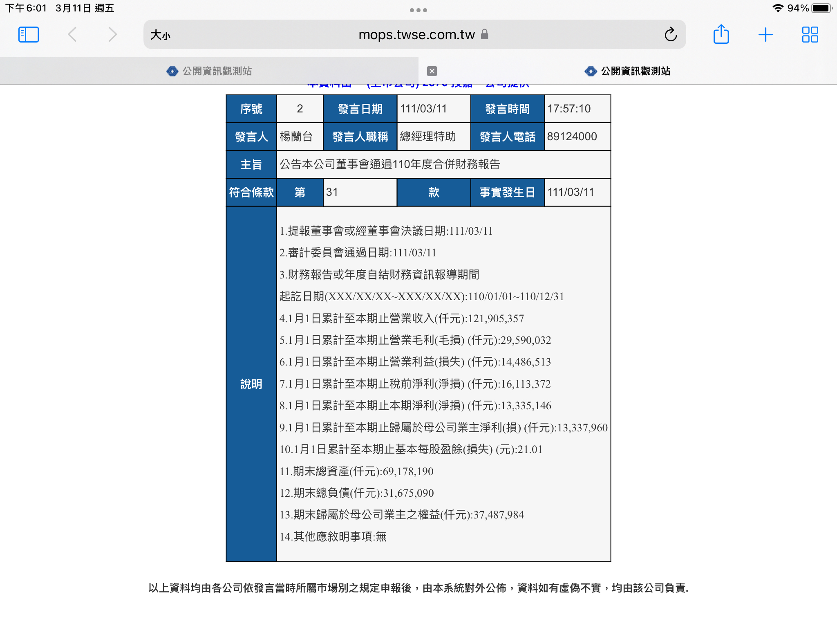
Task: Go back to the previous page
Action: pyautogui.click(x=72, y=35)
